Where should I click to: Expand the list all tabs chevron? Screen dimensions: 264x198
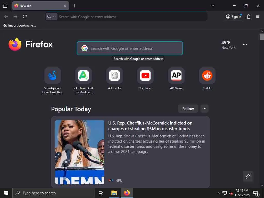click(x=213, y=6)
